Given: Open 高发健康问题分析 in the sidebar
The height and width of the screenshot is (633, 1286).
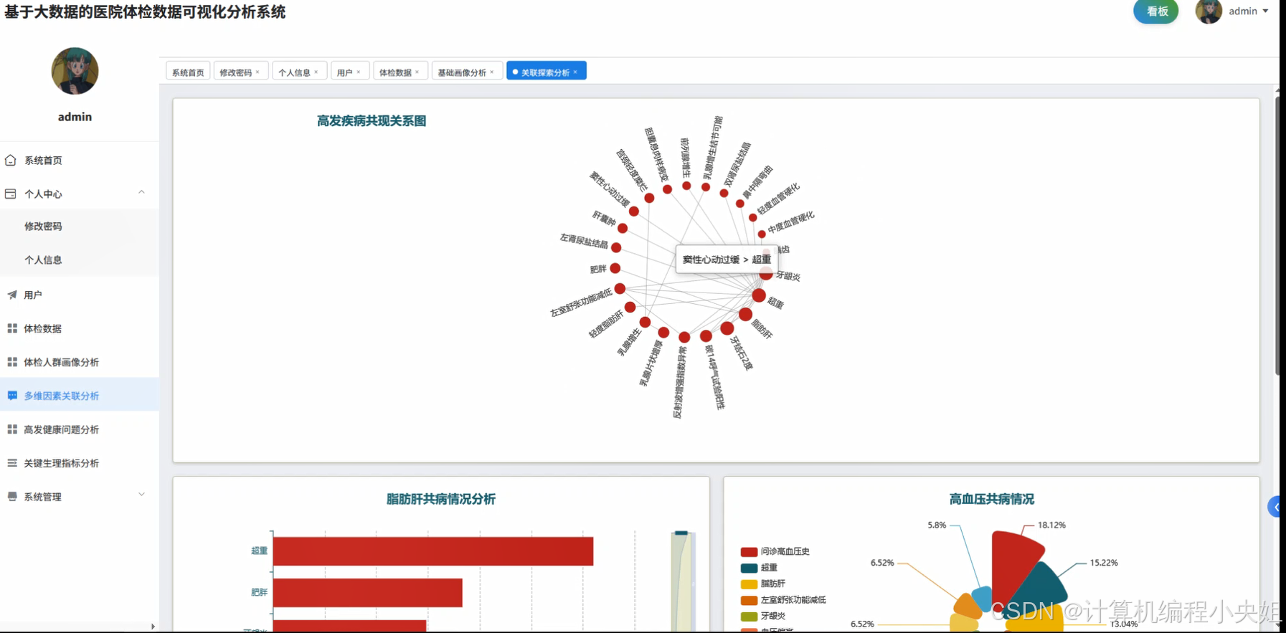Looking at the screenshot, I should 79,429.
